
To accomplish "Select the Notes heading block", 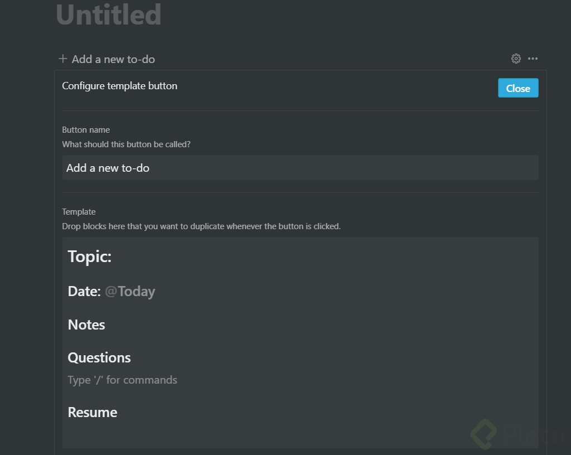I will (86, 325).
